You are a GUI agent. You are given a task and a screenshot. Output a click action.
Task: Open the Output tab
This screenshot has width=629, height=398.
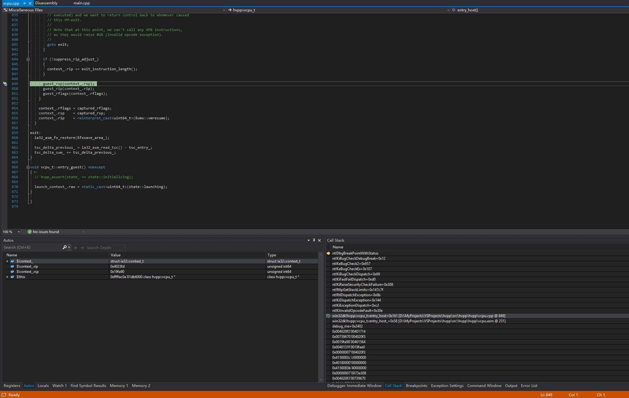coord(511,386)
